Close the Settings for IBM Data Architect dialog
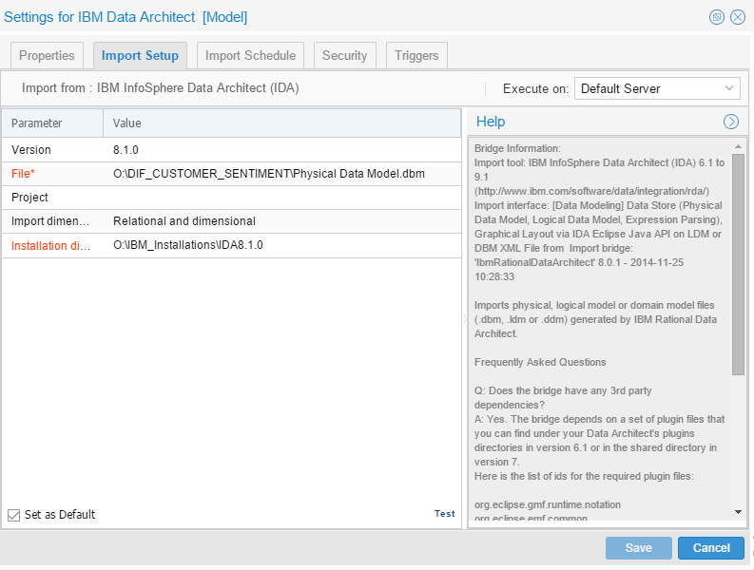The width and height of the screenshot is (754, 570). [738, 17]
